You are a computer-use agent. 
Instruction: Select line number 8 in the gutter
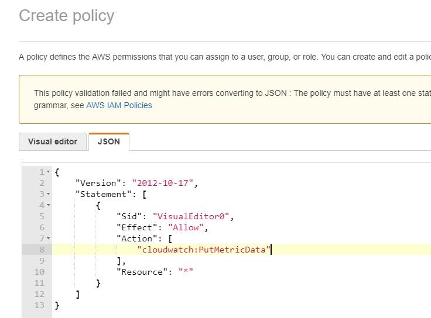pos(42,250)
